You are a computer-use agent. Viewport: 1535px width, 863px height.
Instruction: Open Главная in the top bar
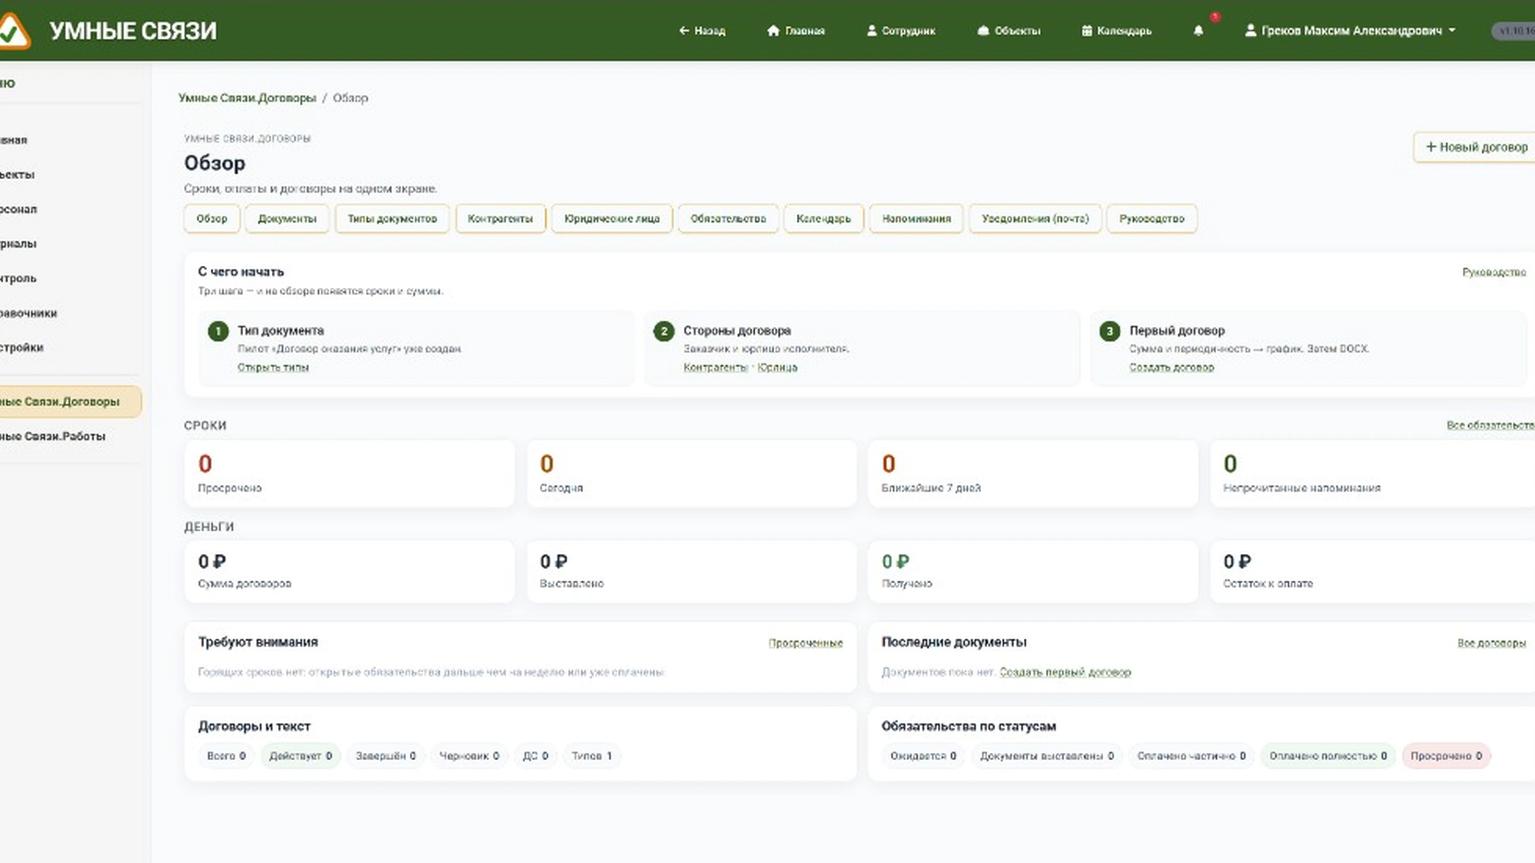795,30
